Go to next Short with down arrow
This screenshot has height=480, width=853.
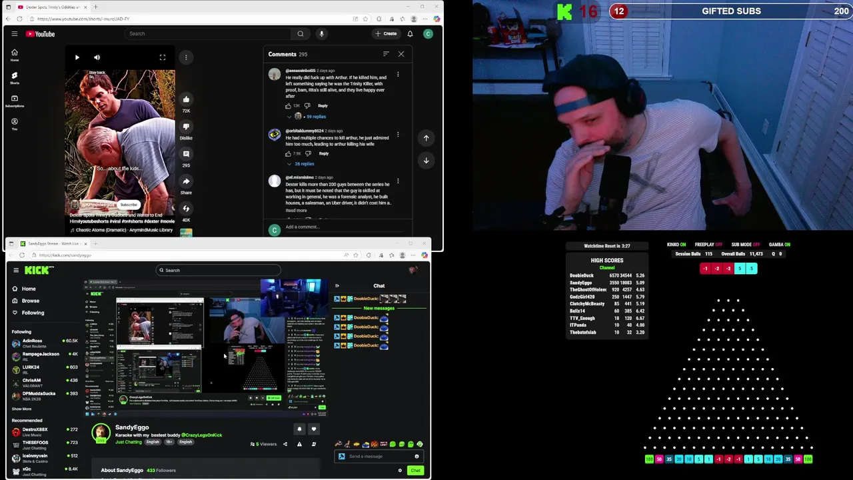(x=426, y=160)
